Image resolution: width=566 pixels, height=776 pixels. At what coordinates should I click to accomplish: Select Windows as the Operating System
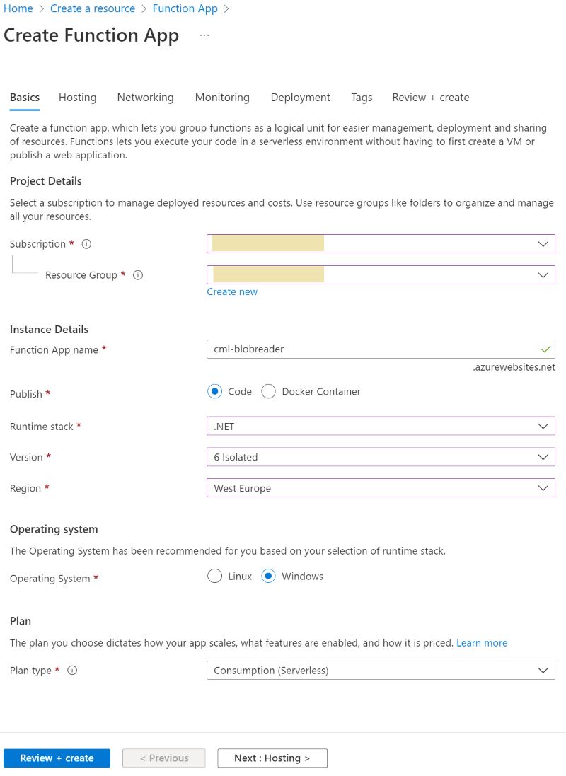(268, 576)
